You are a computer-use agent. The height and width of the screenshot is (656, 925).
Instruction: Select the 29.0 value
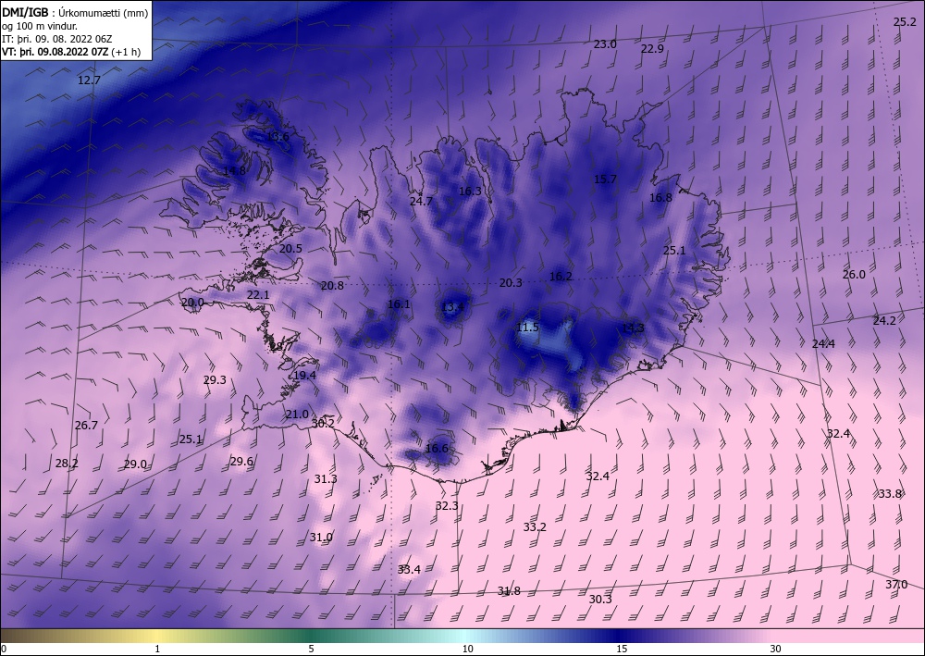pos(135,464)
